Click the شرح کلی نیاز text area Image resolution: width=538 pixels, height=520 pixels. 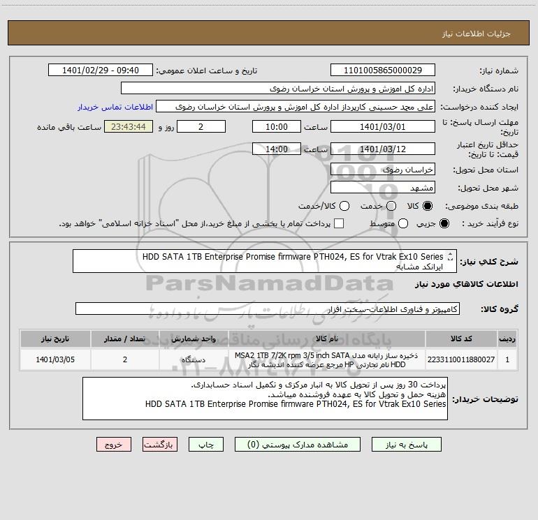[265, 261]
